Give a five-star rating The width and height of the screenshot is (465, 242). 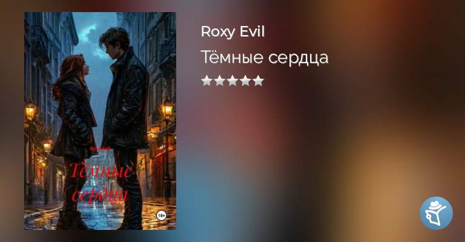(x=259, y=80)
